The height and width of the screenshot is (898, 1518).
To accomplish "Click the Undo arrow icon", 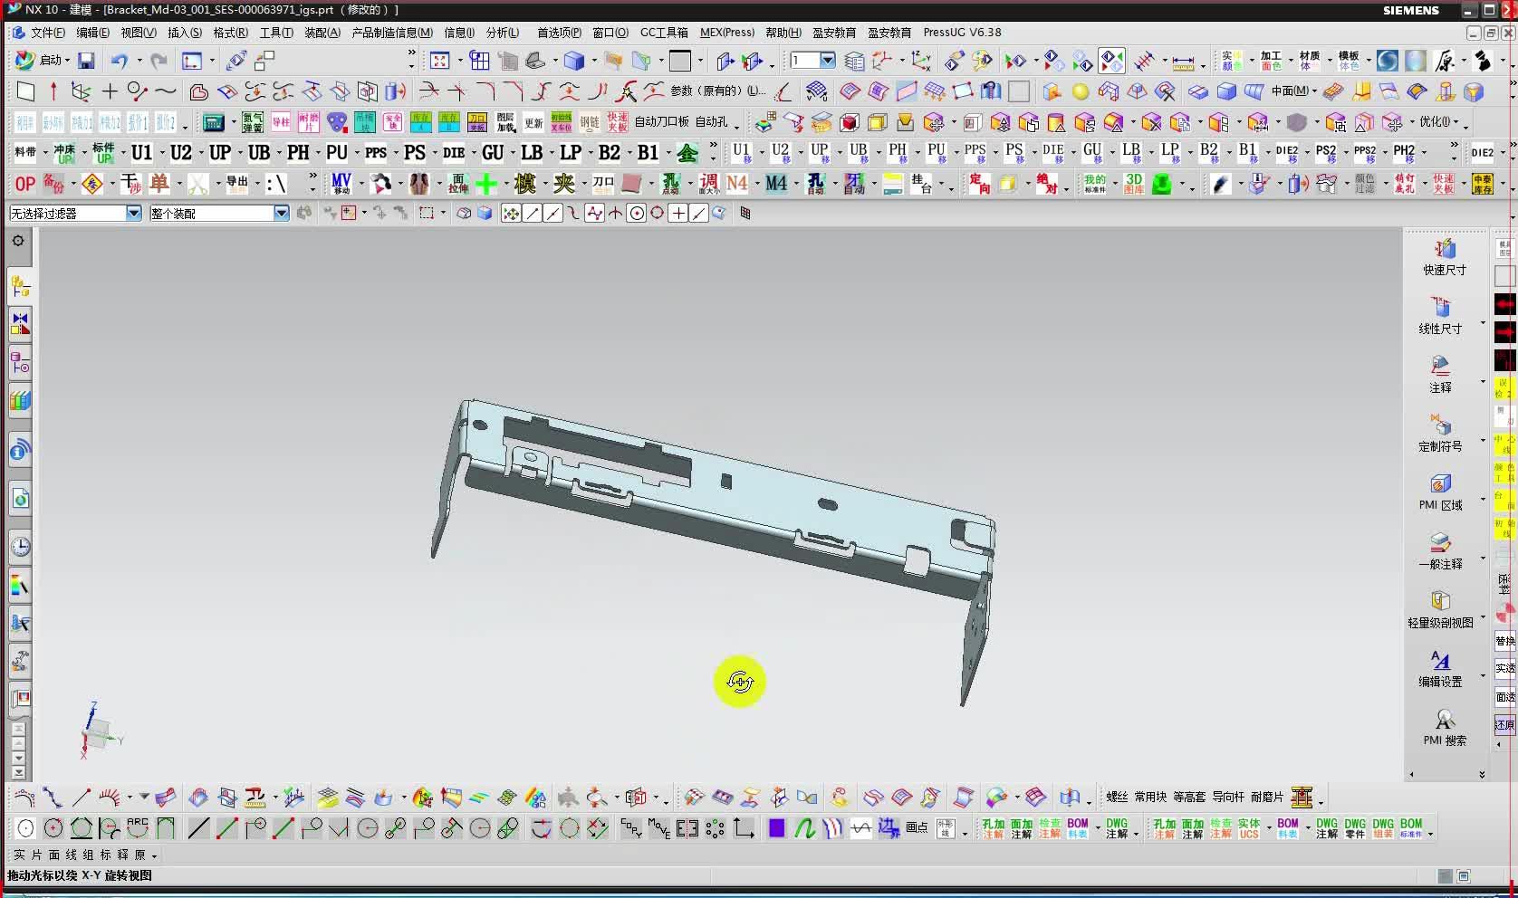I will tap(119, 61).
